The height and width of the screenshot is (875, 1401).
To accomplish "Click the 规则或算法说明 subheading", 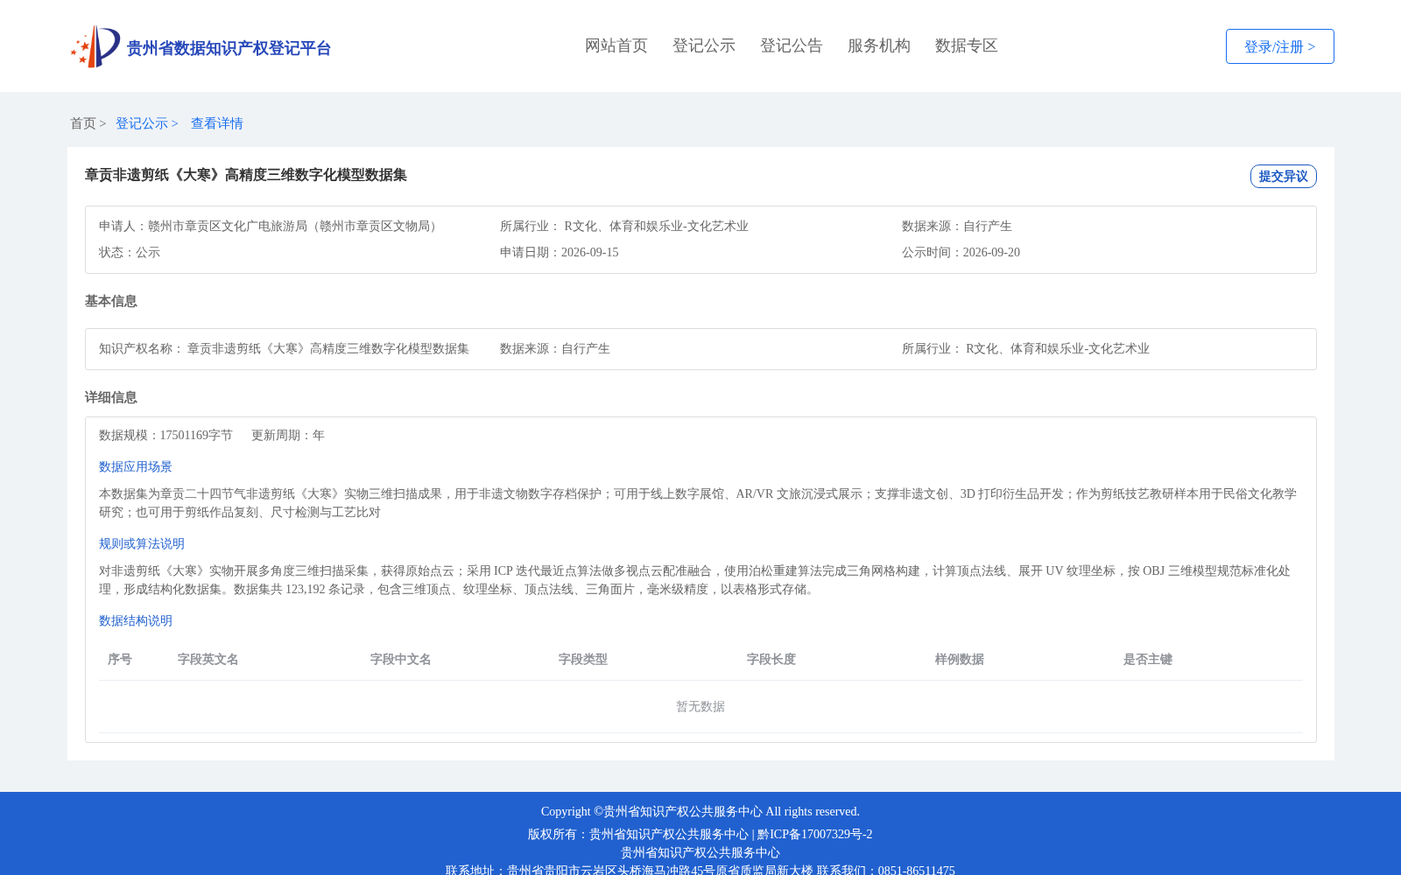I will pos(142,543).
